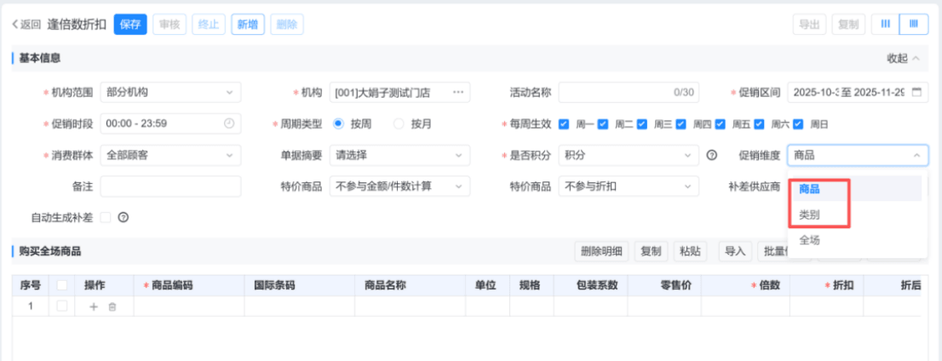
Task: Open the calendar icon in 促销区间 field
Action: click(916, 92)
